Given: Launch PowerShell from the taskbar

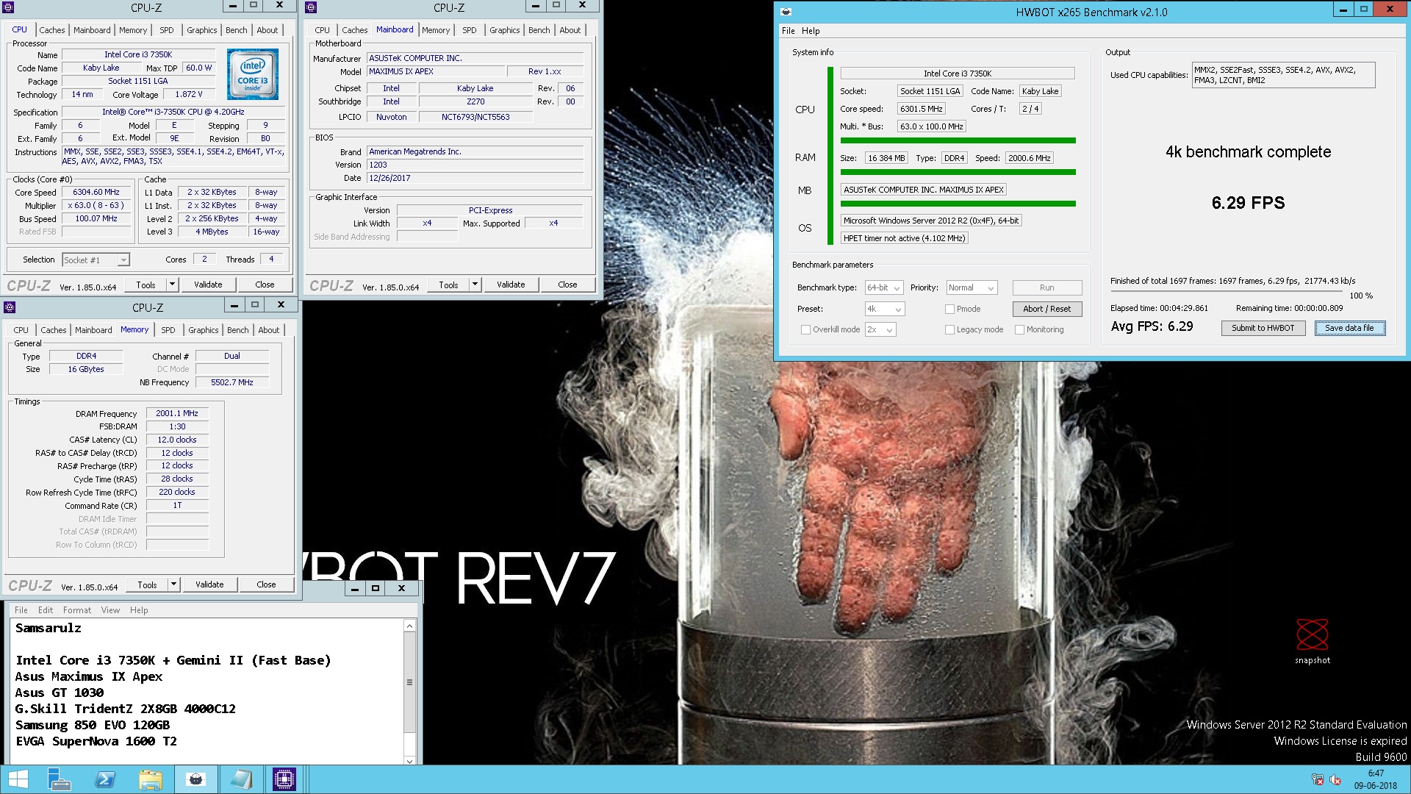Looking at the screenshot, I should 105,779.
